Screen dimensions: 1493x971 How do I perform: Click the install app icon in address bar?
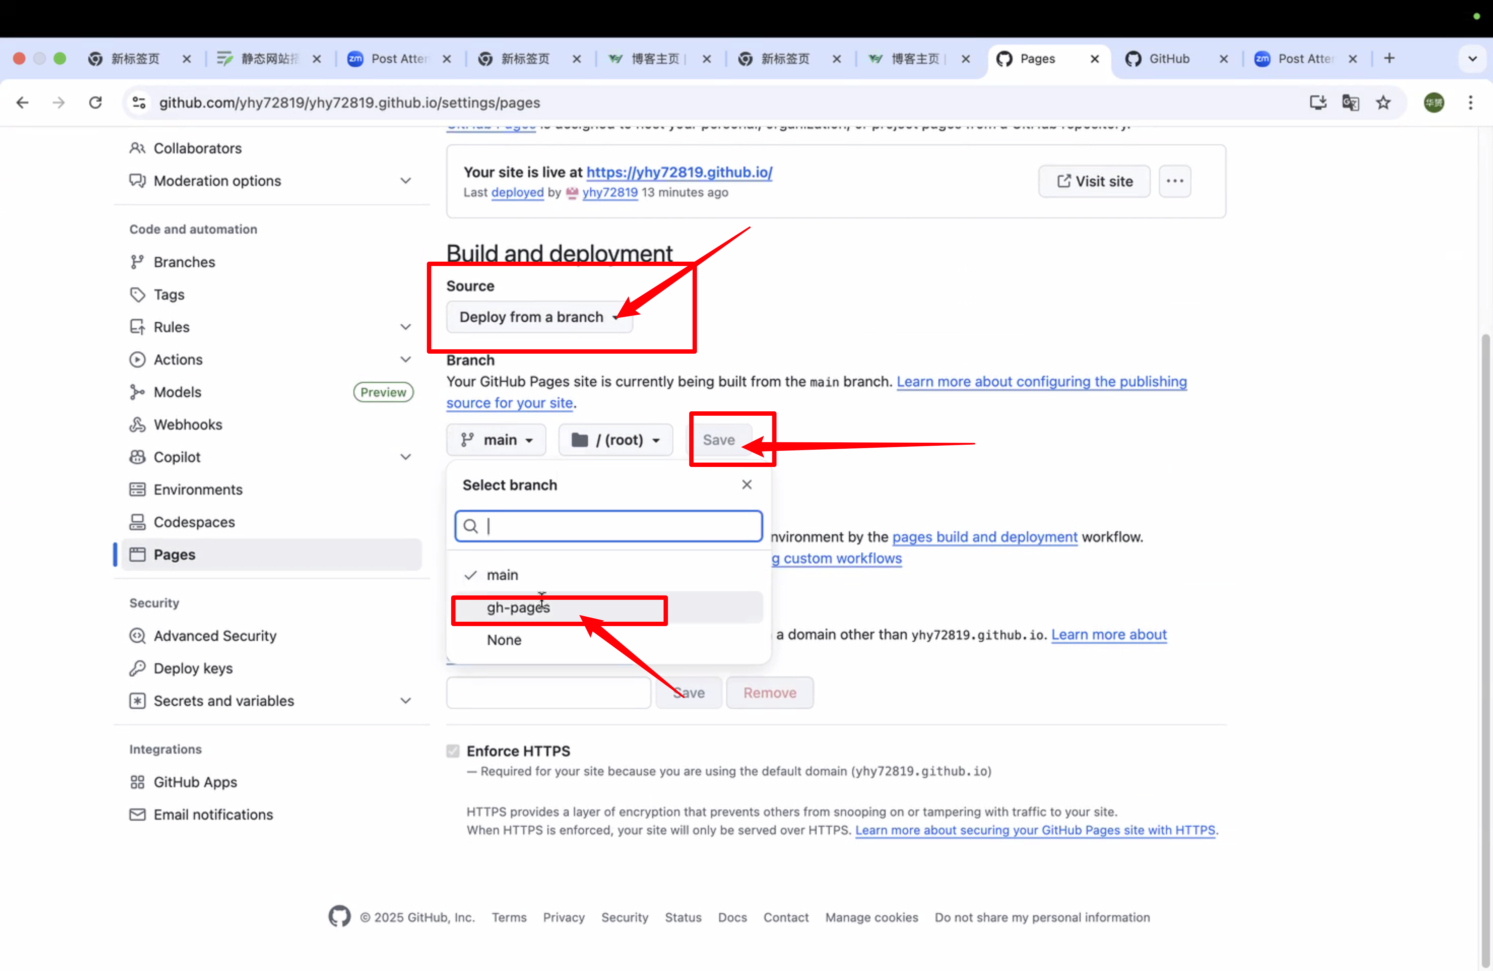1317,102
